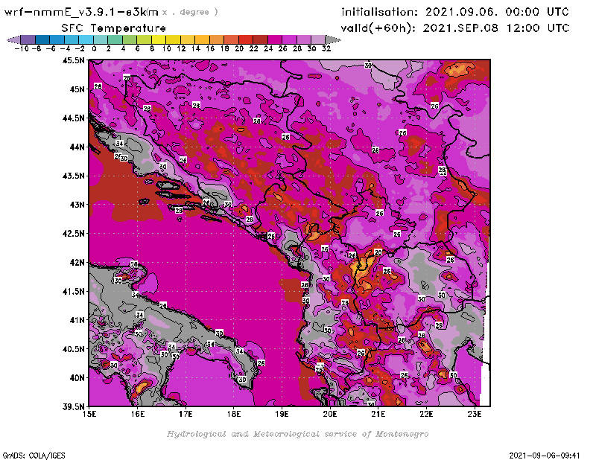Click the valid(+60h) forecast time text
This screenshot has width=596, height=460.
click(x=454, y=28)
